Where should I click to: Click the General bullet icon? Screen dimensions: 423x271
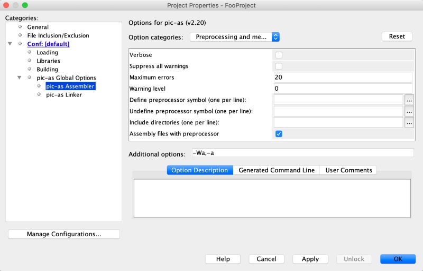tap(20, 27)
